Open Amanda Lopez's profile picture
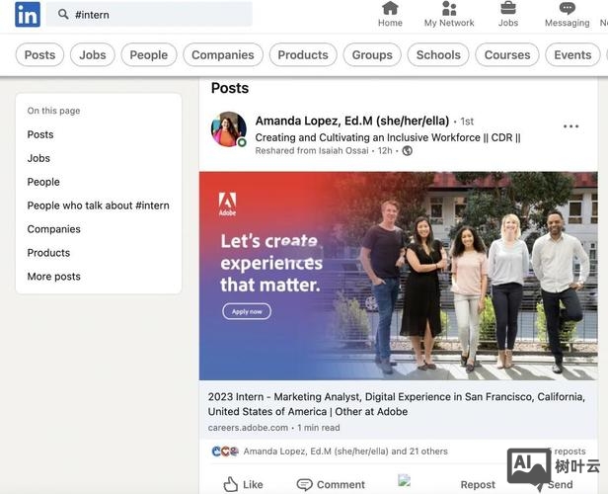 (229, 129)
